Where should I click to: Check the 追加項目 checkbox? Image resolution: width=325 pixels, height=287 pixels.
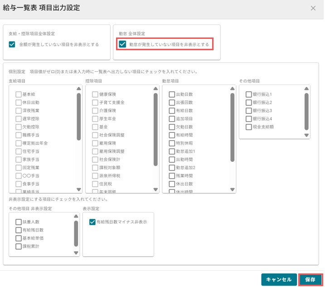pos(172,119)
